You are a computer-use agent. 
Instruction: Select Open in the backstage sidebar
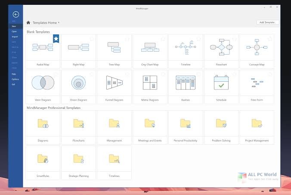14,31
